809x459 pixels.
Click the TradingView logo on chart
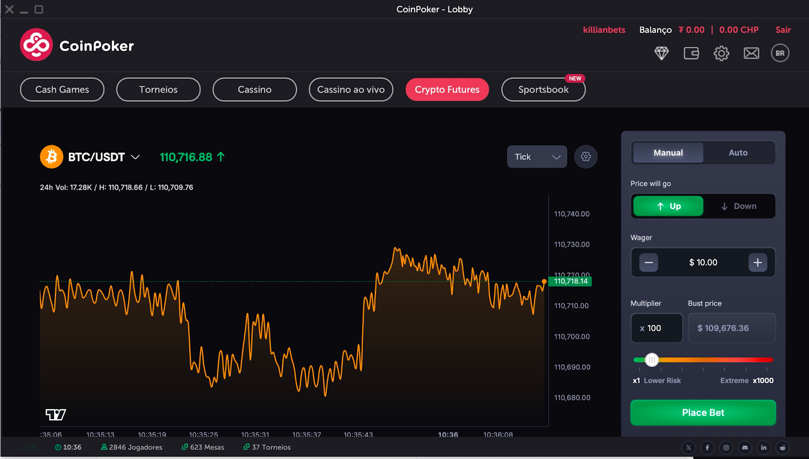(x=56, y=415)
